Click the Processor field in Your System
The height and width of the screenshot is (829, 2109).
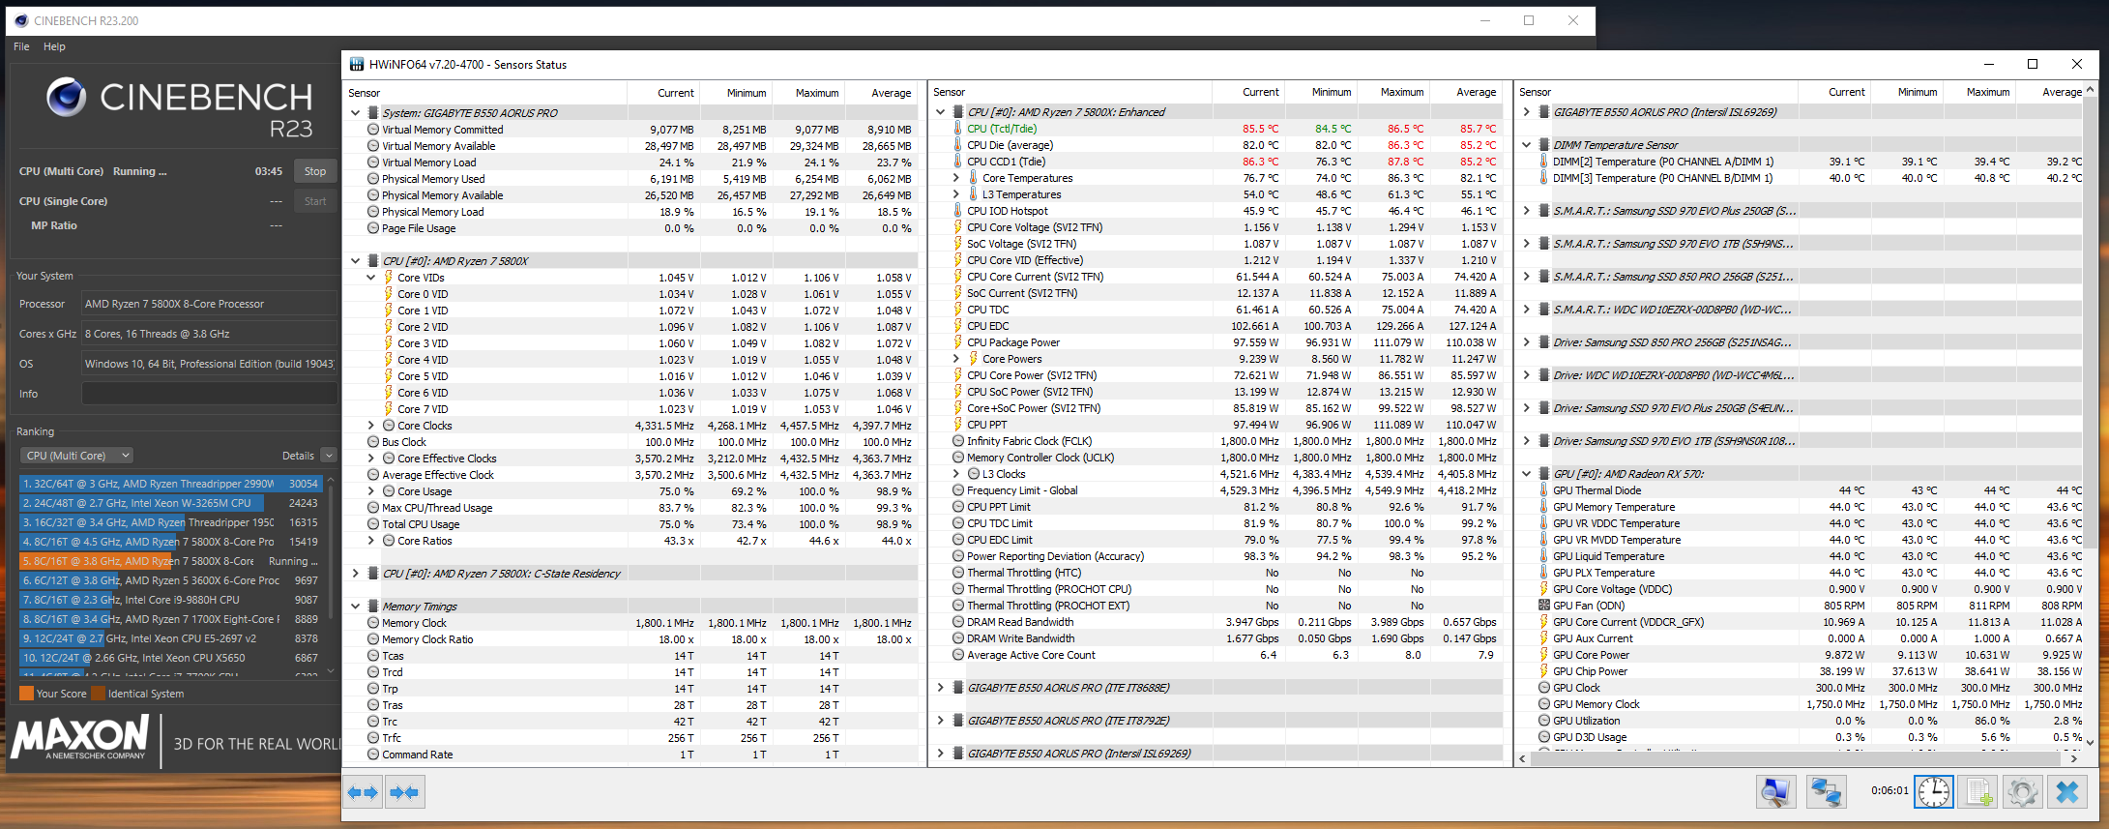point(209,304)
